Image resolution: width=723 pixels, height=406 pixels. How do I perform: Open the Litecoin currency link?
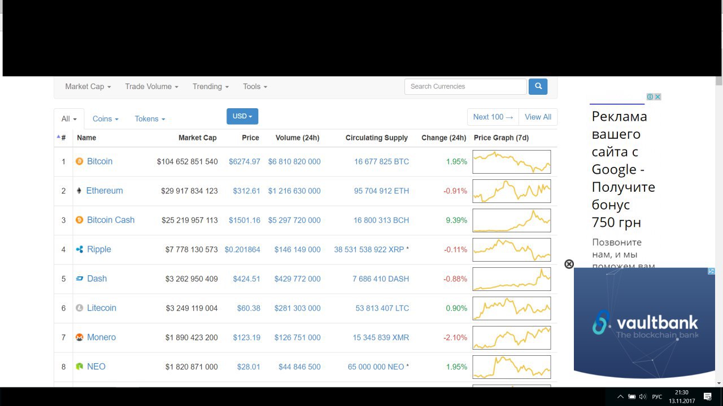102,308
